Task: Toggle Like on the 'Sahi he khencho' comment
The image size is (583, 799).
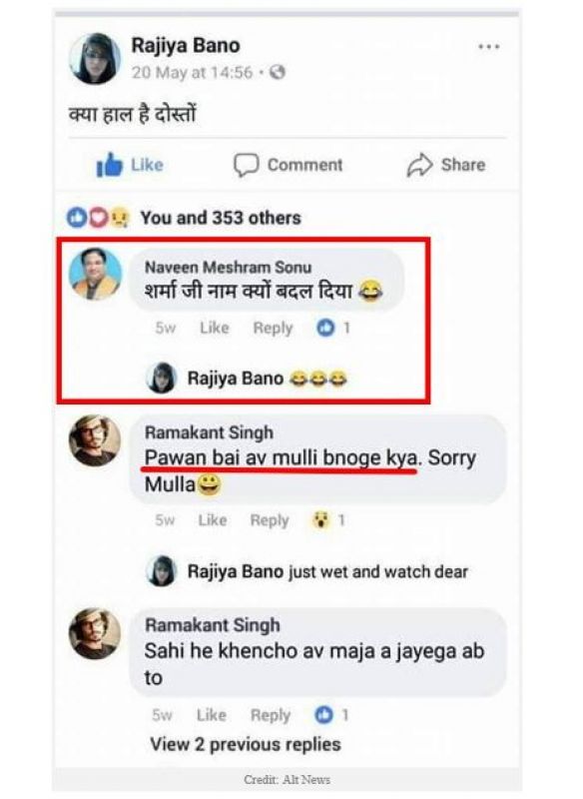Action: [212, 715]
